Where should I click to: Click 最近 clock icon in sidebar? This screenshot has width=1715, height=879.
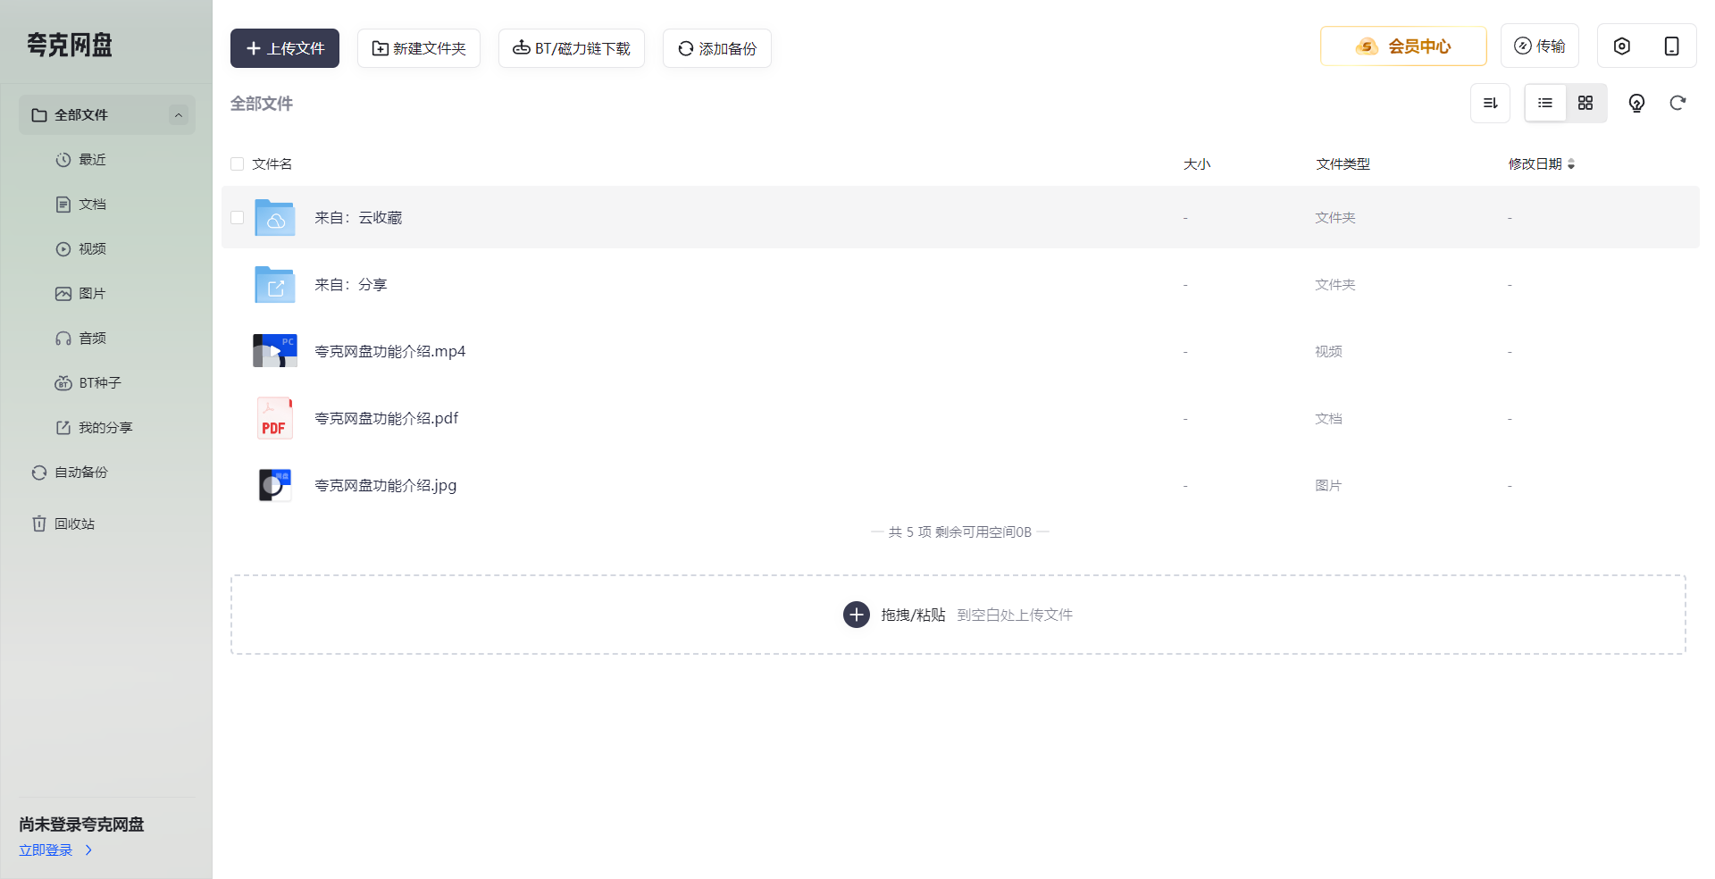click(x=63, y=160)
